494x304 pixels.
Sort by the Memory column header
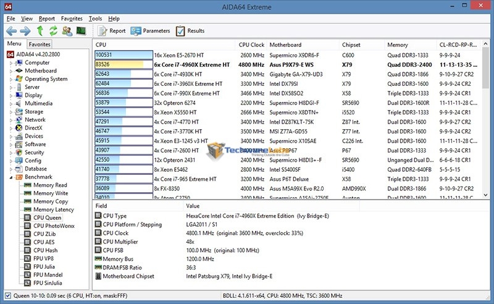click(x=411, y=44)
